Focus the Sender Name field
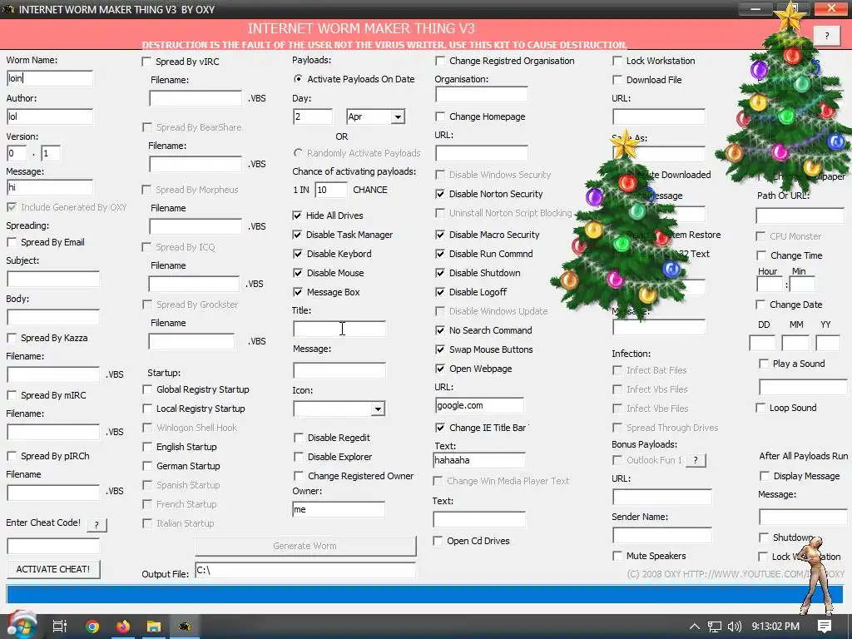852x639 pixels. click(661, 535)
